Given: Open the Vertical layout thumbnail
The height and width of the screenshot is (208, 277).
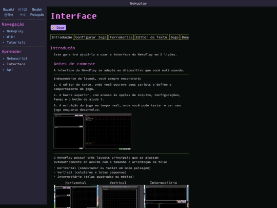Looking at the screenshot, I should pos(121,196).
